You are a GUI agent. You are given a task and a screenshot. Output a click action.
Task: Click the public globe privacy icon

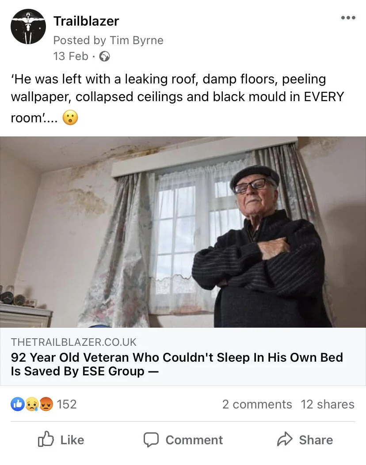coord(104,56)
